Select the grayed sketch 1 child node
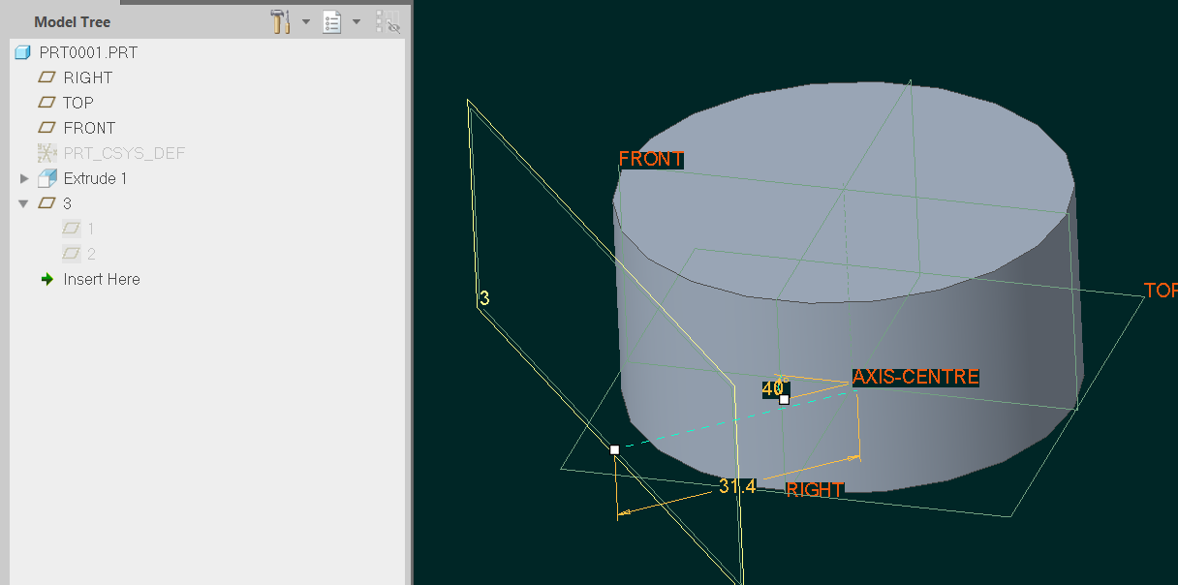This screenshot has height=585, width=1178. (x=70, y=228)
